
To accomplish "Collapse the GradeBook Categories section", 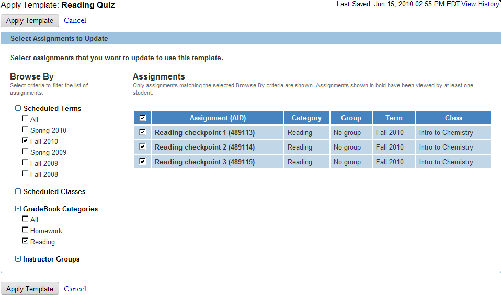I will [x=18, y=209].
